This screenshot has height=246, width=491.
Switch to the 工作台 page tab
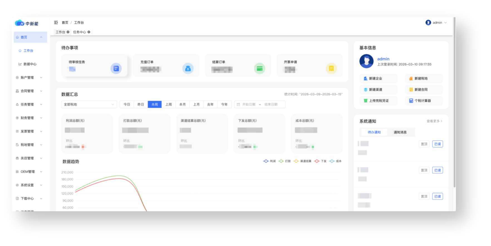(x=60, y=32)
